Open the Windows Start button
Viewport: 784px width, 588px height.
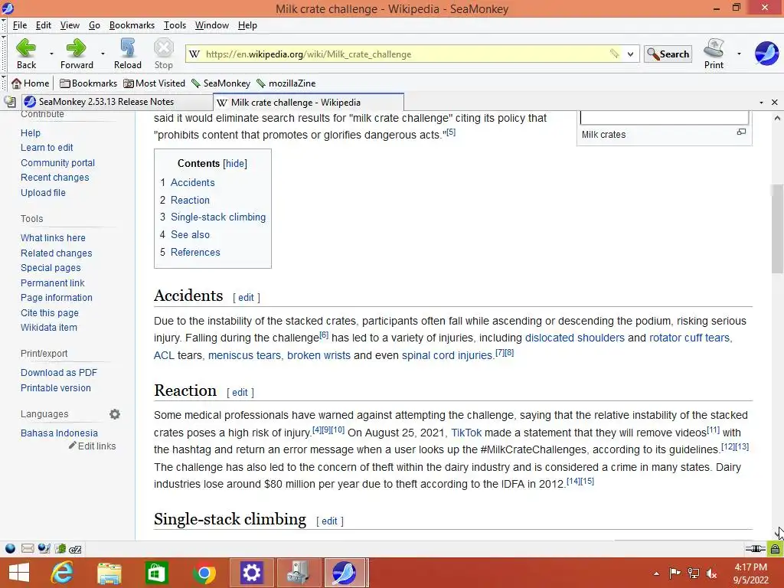point(19,573)
